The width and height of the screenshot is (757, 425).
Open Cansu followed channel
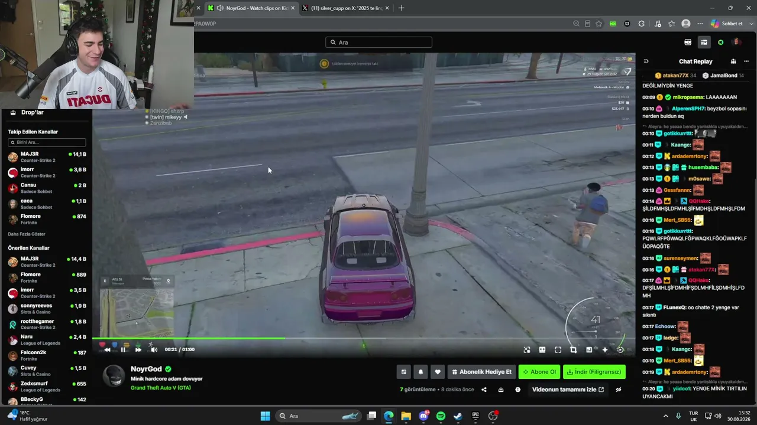(x=47, y=188)
